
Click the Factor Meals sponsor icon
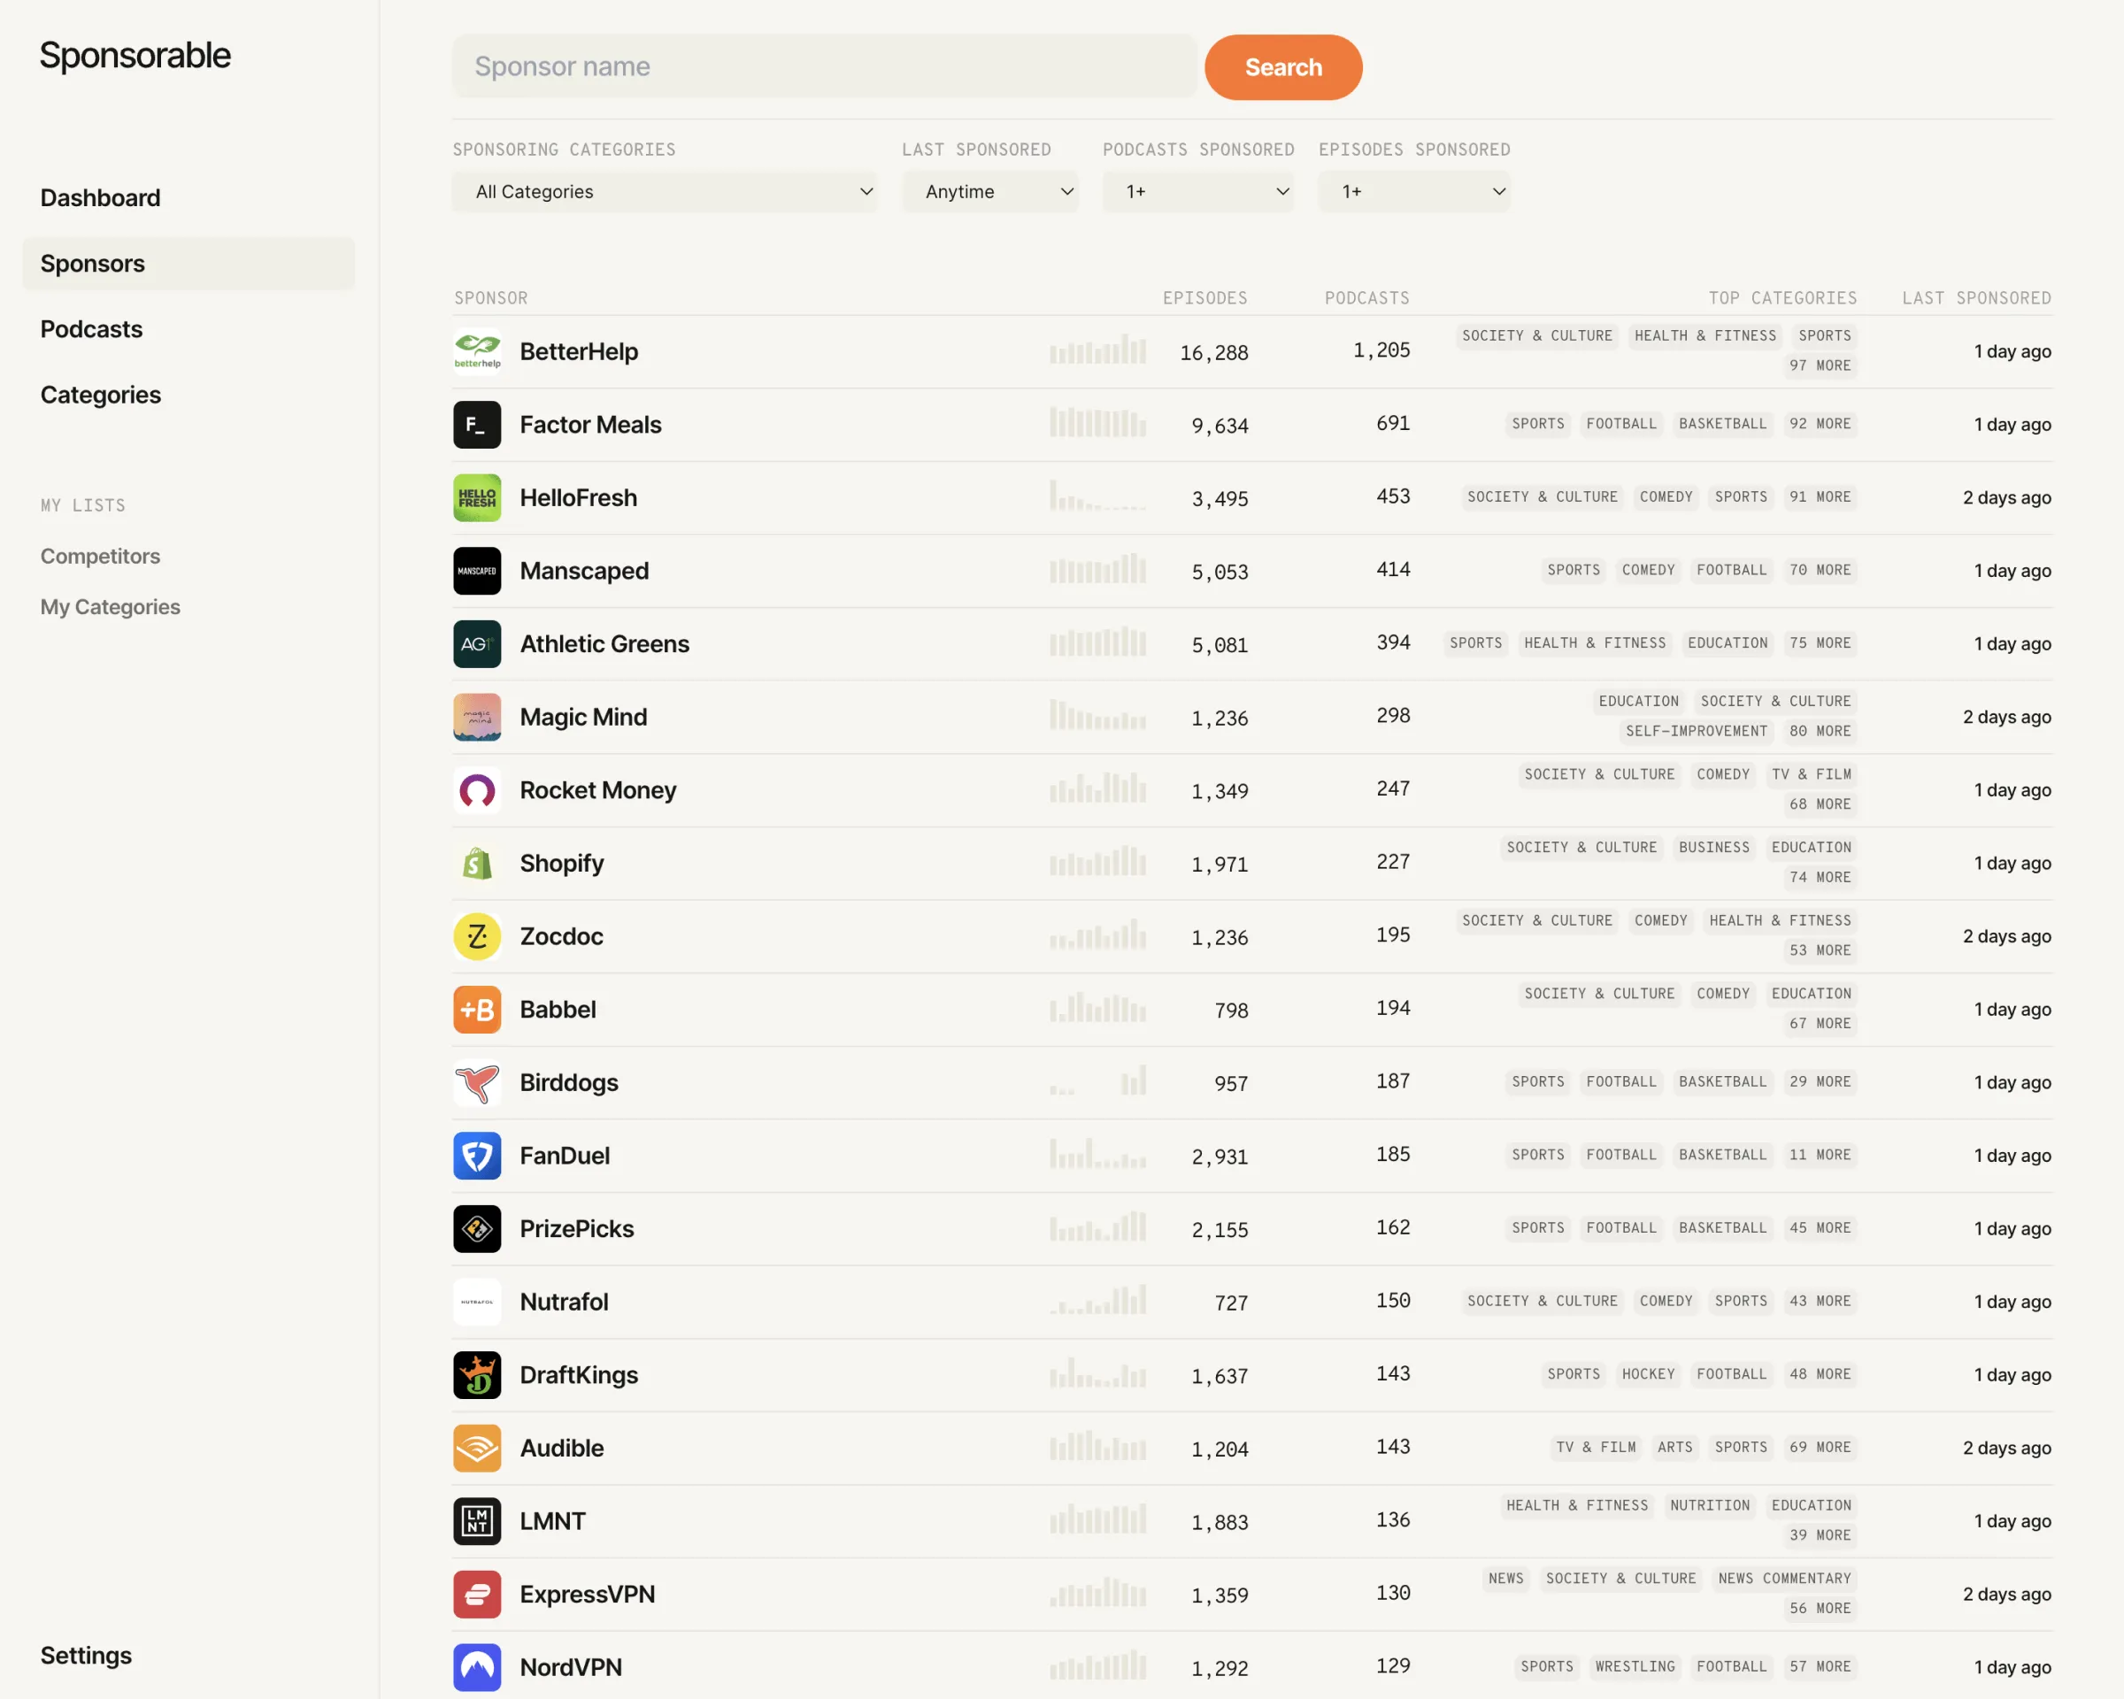[477, 423]
